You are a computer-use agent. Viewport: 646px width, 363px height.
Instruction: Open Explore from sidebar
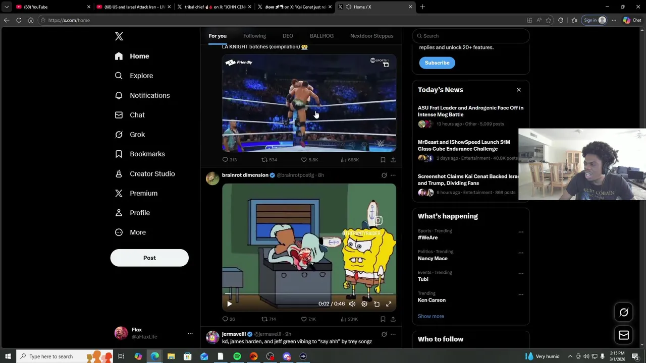134,76
